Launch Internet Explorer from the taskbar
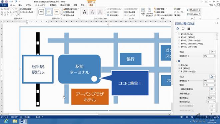Screen dimensions: 220x124 point(6,121)
